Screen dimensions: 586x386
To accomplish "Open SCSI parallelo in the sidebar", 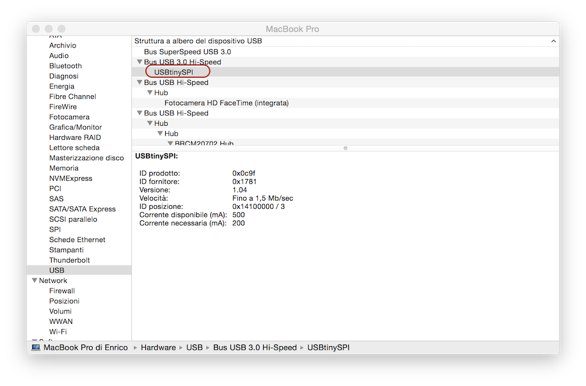I will pos(73,219).
